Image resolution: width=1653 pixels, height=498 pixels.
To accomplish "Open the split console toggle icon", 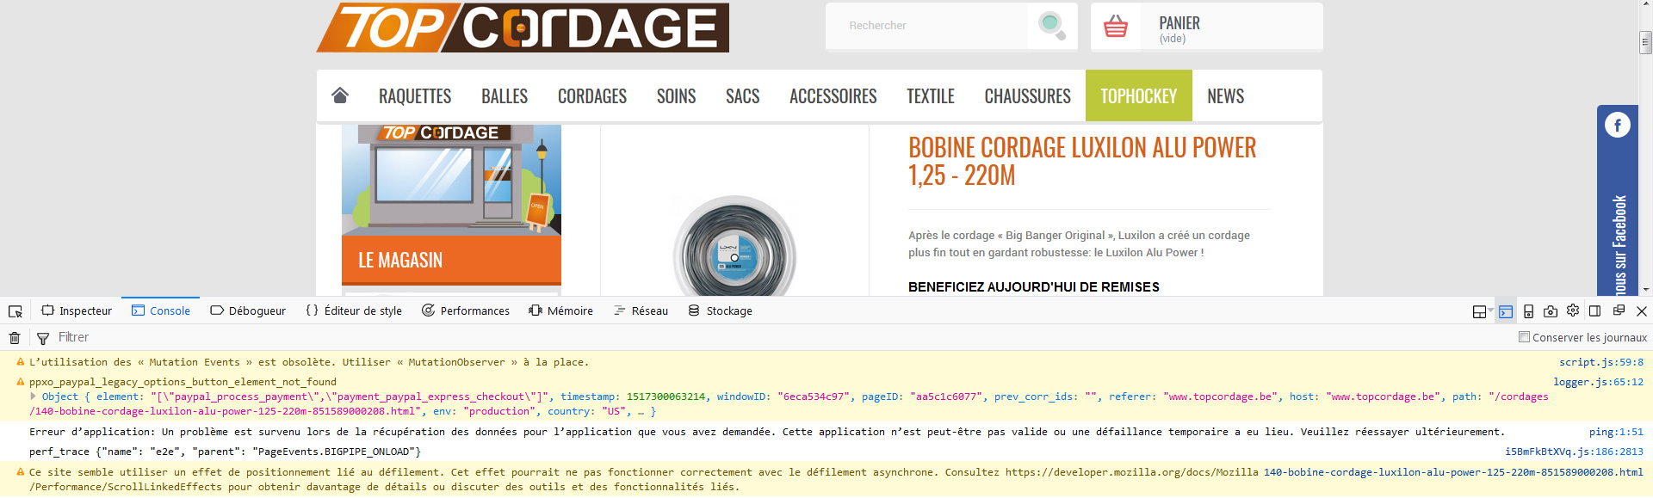I will pos(1506,311).
